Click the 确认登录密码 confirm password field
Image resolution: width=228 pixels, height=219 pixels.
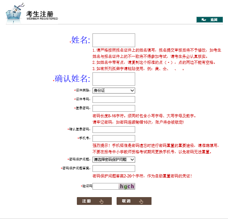[x=113, y=130]
